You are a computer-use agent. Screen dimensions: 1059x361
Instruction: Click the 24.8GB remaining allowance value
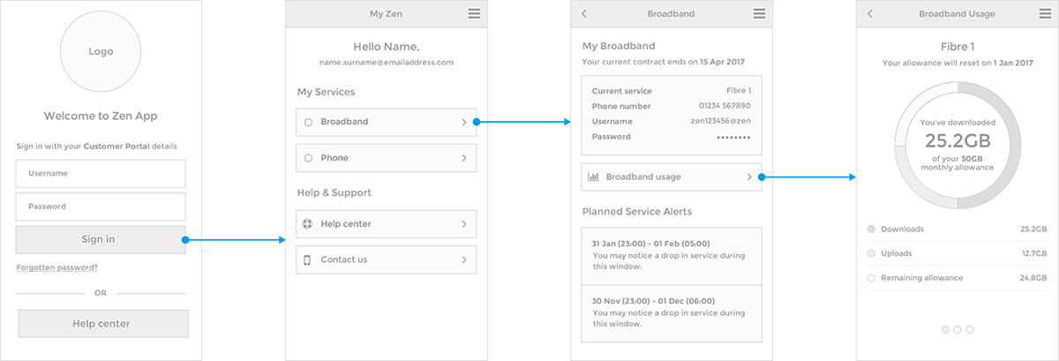(1033, 278)
